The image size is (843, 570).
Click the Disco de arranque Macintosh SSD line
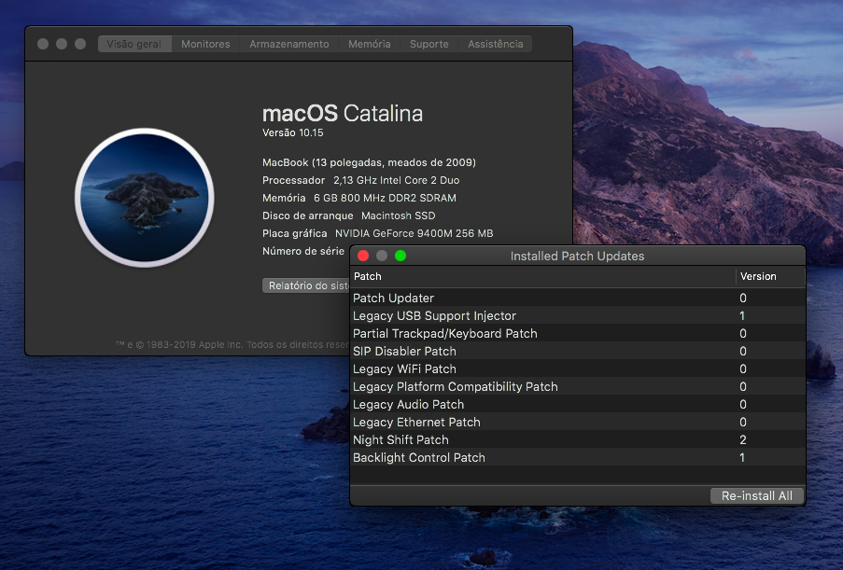(349, 215)
